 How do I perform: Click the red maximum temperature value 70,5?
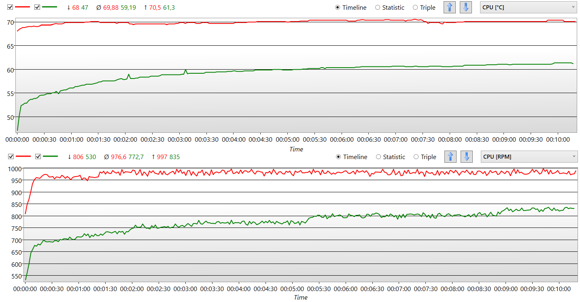click(155, 8)
